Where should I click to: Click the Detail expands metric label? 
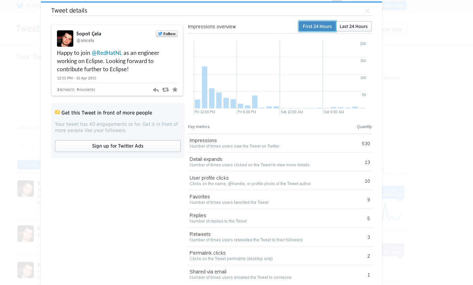(x=206, y=159)
